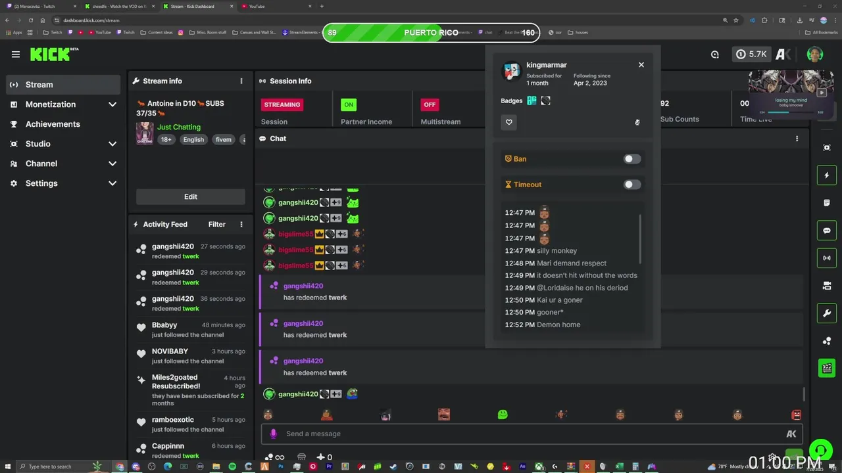Viewport: 842px width, 473px height.
Task: Expand the Studio sidebar section
Action: click(63, 144)
